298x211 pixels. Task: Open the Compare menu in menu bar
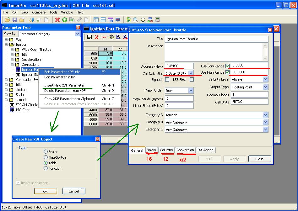[39, 12]
